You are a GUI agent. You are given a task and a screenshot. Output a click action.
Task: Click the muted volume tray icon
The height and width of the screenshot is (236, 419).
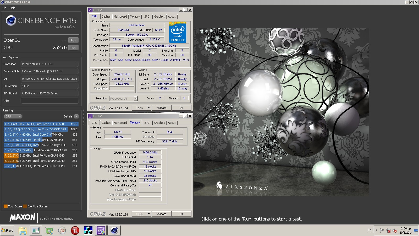tap(394, 230)
